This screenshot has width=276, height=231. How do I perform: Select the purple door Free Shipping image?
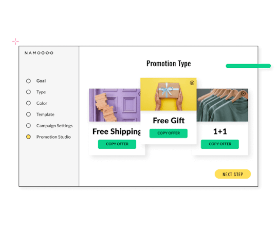pyautogui.click(x=115, y=105)
